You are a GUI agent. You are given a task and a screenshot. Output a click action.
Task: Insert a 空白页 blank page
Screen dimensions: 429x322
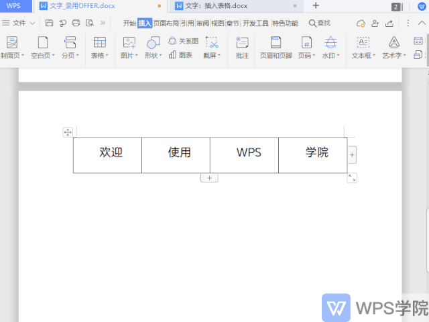pos(43,43)
